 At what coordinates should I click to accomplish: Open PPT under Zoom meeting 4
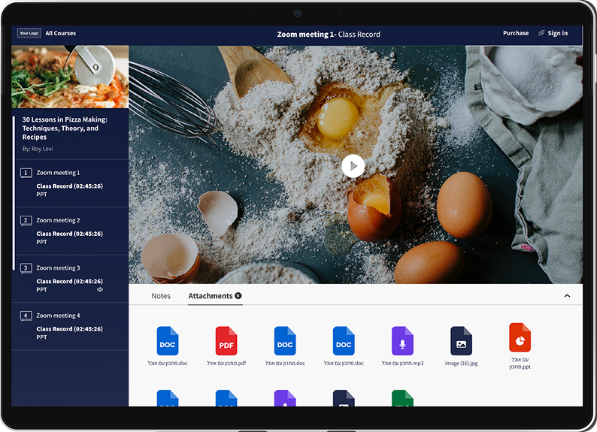[x=42, y=337]
